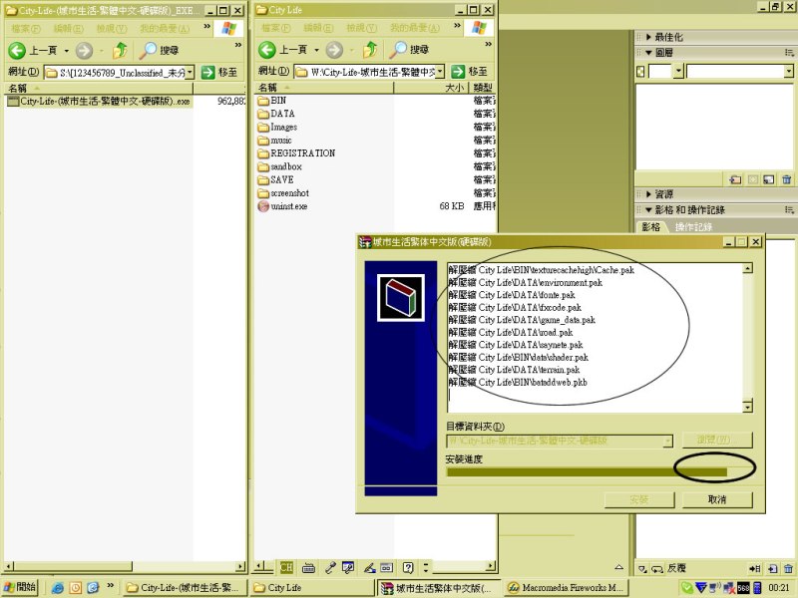Viewport: 798px width, 598px height.
Task: Click 取消 to cancel the extraction
Action: click(717, 499)
